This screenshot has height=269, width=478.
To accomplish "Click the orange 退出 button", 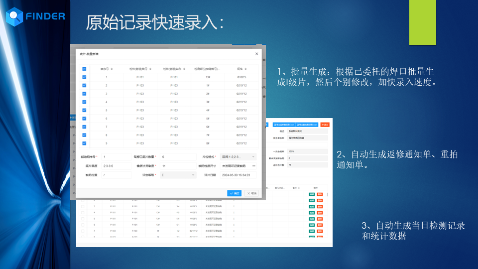I will pyautogui.click(x=325, y=125).
